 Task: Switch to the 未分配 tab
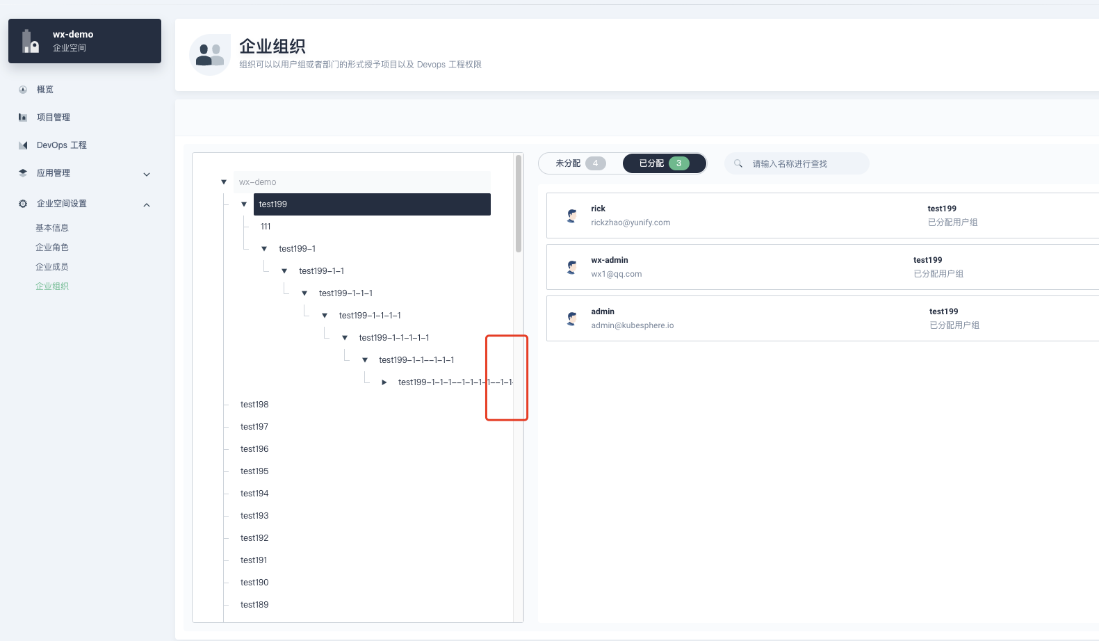580,163
